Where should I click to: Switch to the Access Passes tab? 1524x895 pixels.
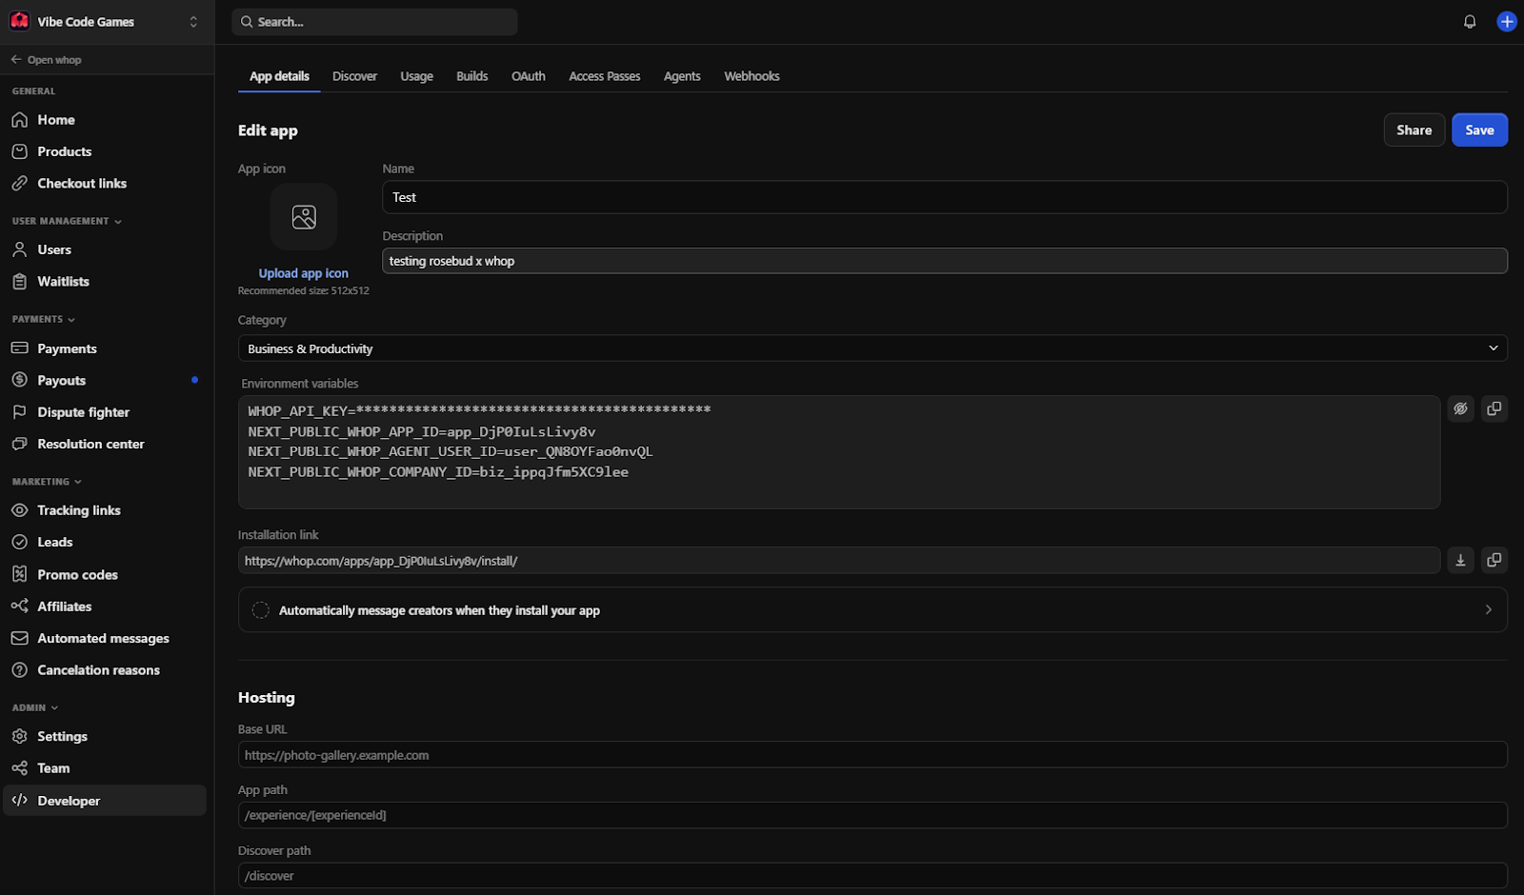tap(604, 76)
